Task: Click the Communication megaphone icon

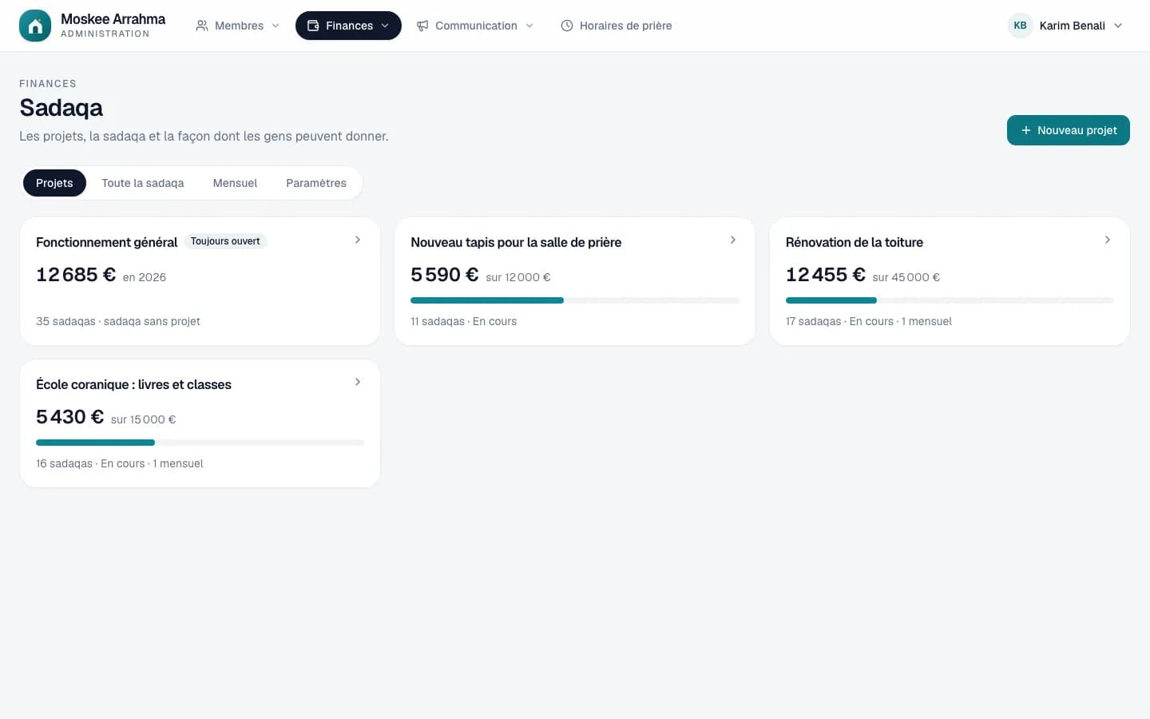Action: [x=422, y=26]
